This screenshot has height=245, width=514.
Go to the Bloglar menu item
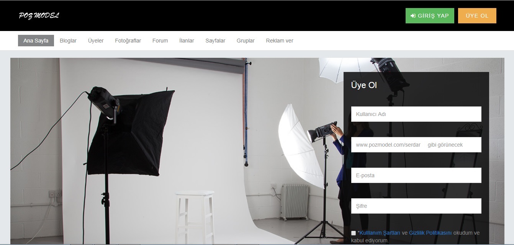68,41
